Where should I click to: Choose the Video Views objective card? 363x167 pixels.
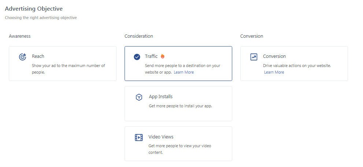(178, 144)
